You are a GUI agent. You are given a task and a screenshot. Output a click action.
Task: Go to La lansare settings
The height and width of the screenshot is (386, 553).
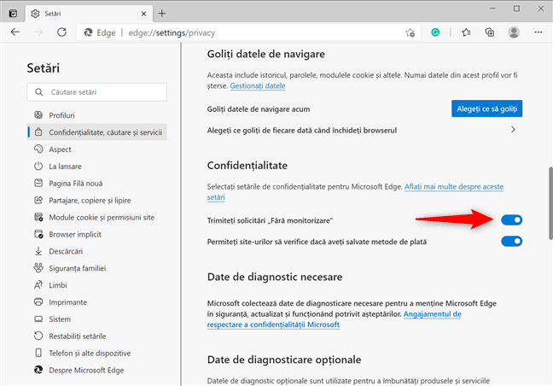(x=96, y=166)
